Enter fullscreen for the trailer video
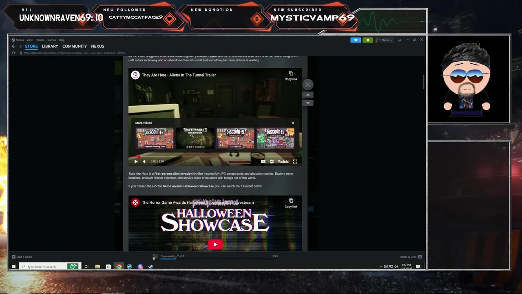Screen dimensions: 522x294 point(295,161)
